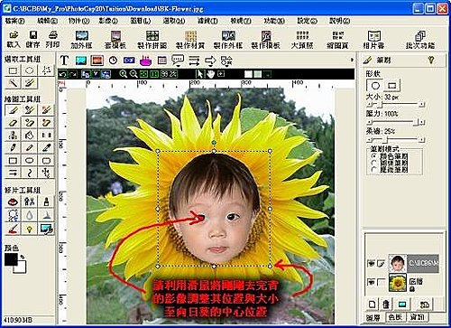Image resolution: width=451 pixels, height=328 pixels.
Task: Click the 列印 (print) printer icon
Action: click(x=52, y=40)
